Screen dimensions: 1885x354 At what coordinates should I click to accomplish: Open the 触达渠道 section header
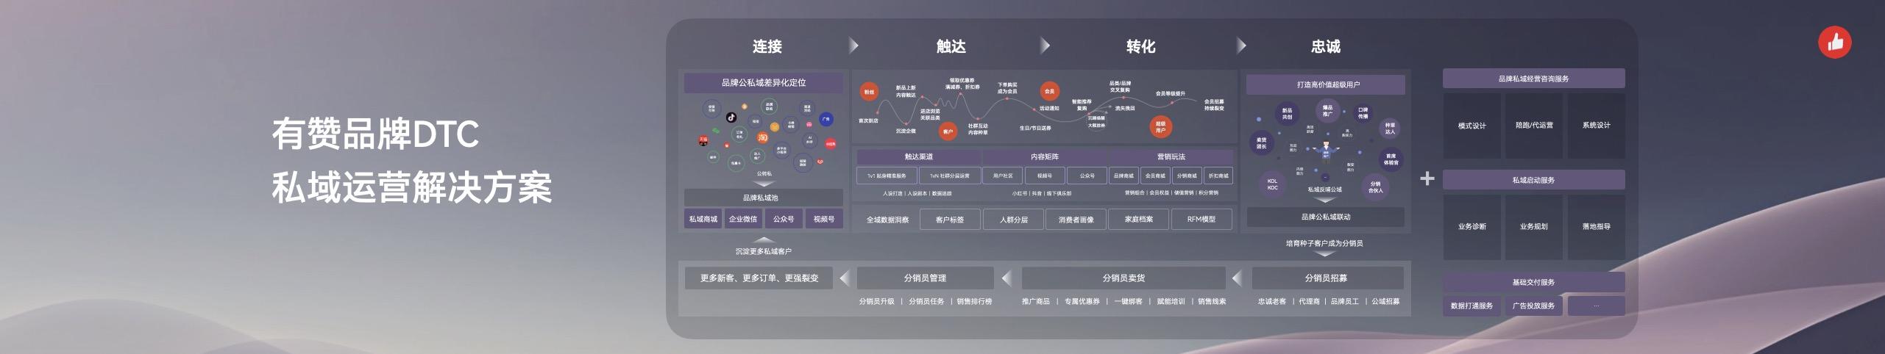click(918, 156)
